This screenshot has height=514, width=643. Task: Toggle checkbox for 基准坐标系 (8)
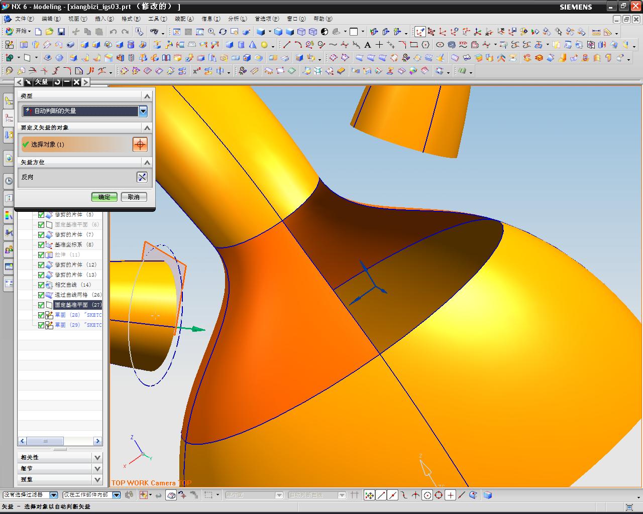pos(41,244)
